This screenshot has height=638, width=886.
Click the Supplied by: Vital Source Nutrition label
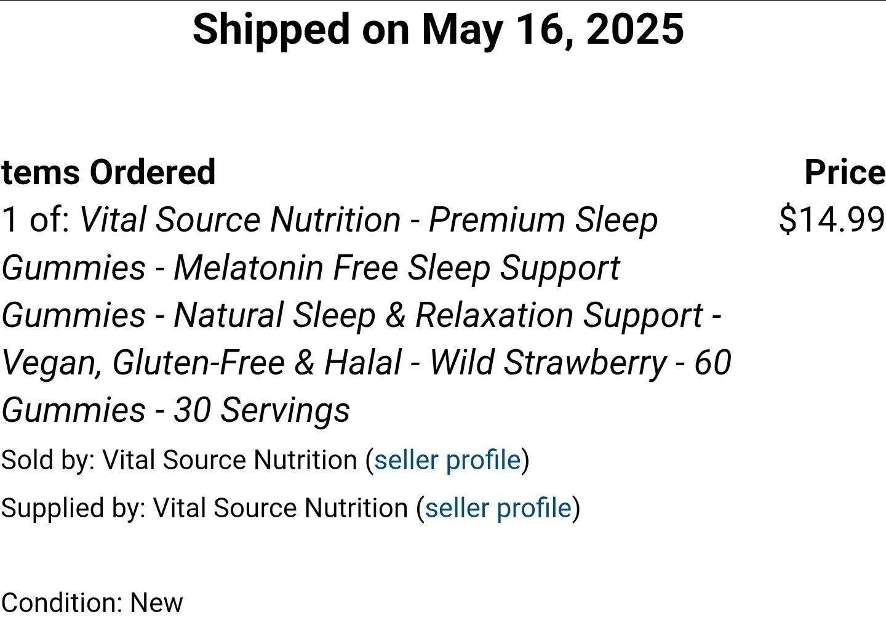click(204, 508)
